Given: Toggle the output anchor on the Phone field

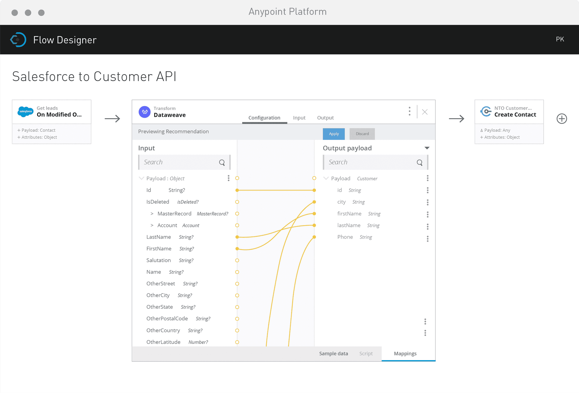Looking at the screenshot, I should tap(314, 237).
